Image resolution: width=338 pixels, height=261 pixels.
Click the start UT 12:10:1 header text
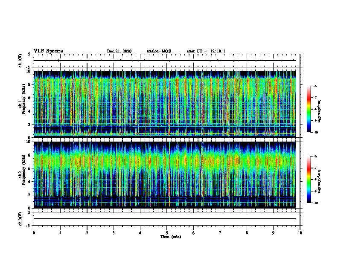tap(206, 51)
